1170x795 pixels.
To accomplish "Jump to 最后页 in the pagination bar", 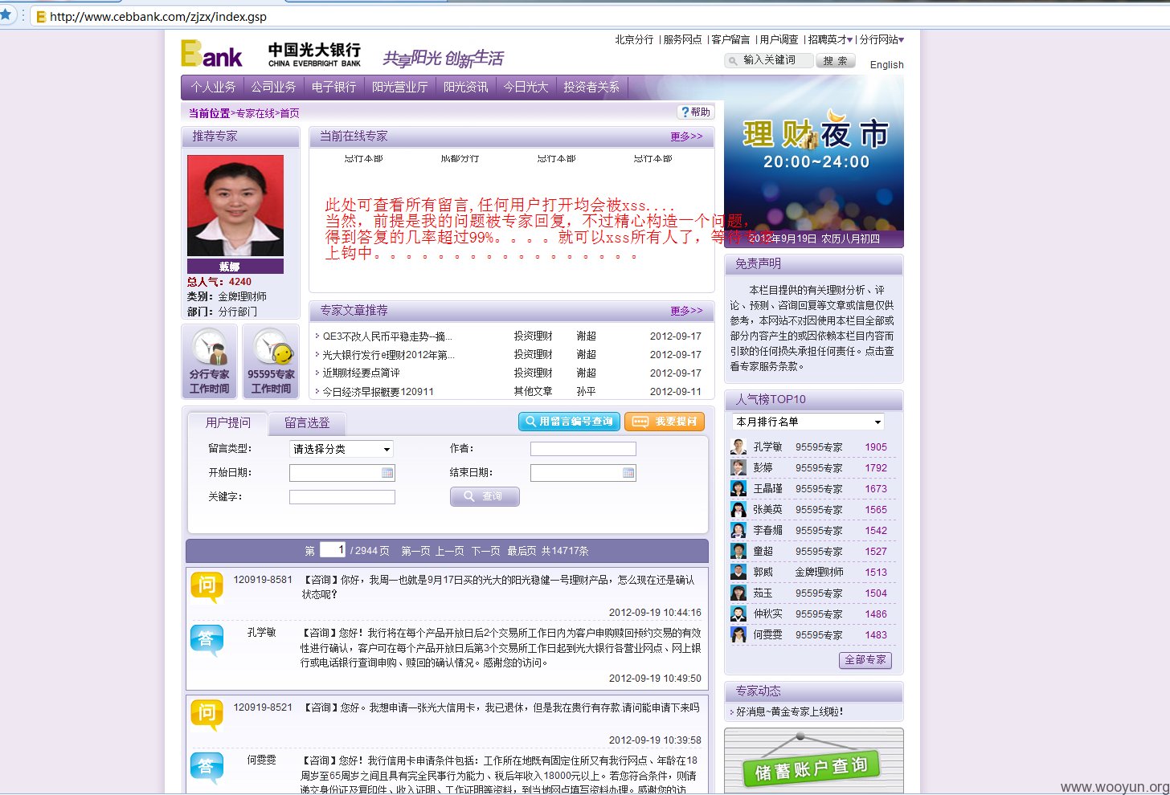I will (x=522, y=551).
